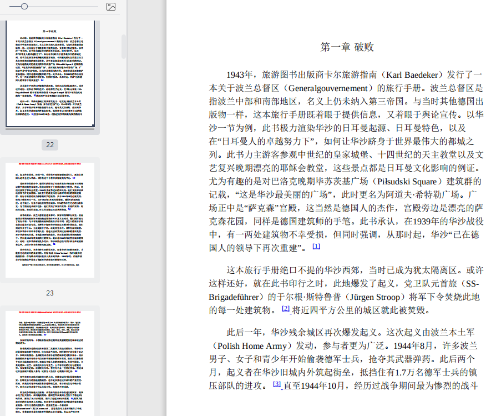
Task: Click the text Karl Baedeker
Action: 412,75
